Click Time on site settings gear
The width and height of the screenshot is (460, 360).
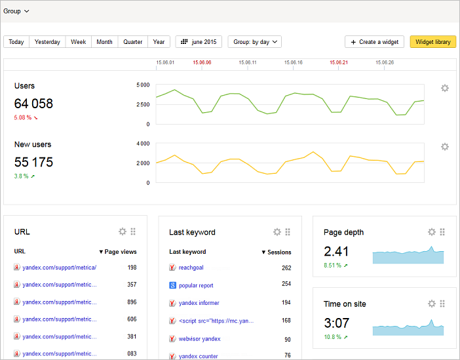432,304
